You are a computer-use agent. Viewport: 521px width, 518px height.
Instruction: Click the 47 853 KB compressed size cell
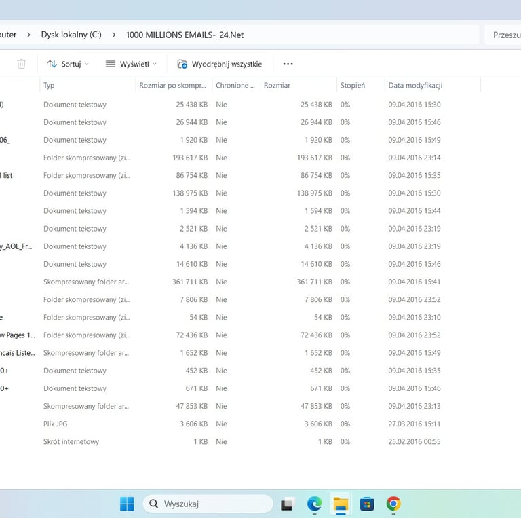(x=192, y=406)
